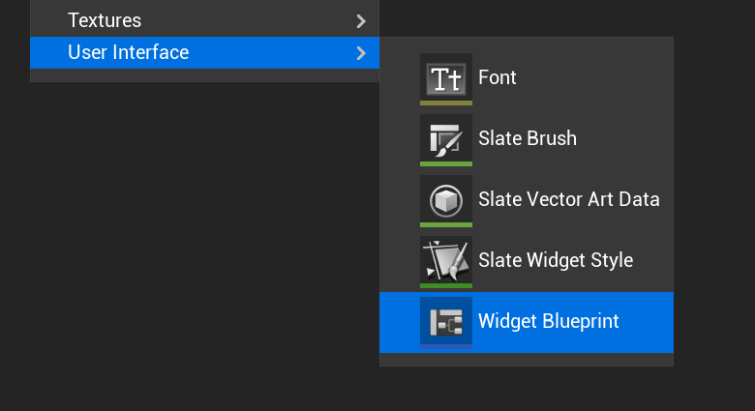
Task: Create a new Widget Blueprint via label
Action: (549, 321)
